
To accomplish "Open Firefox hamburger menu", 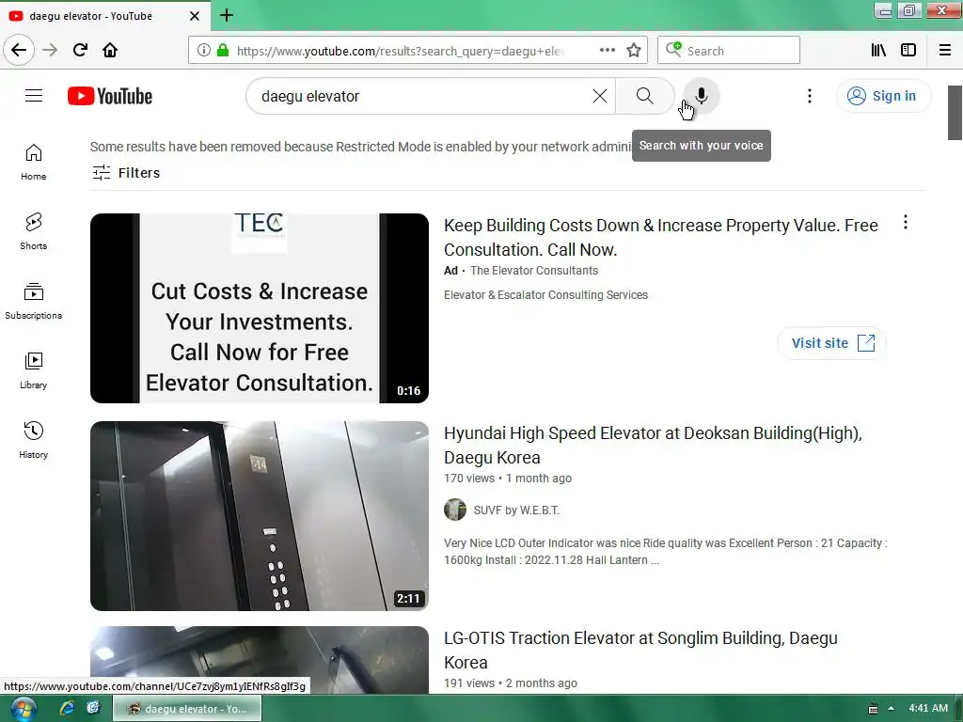I will (945, 50).
